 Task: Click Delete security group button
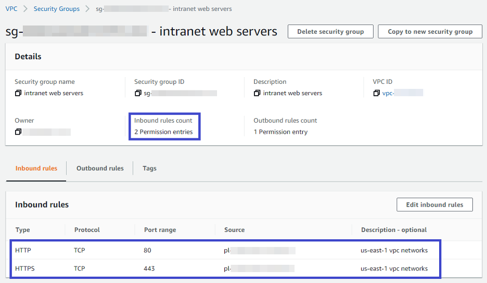point(330,31)
